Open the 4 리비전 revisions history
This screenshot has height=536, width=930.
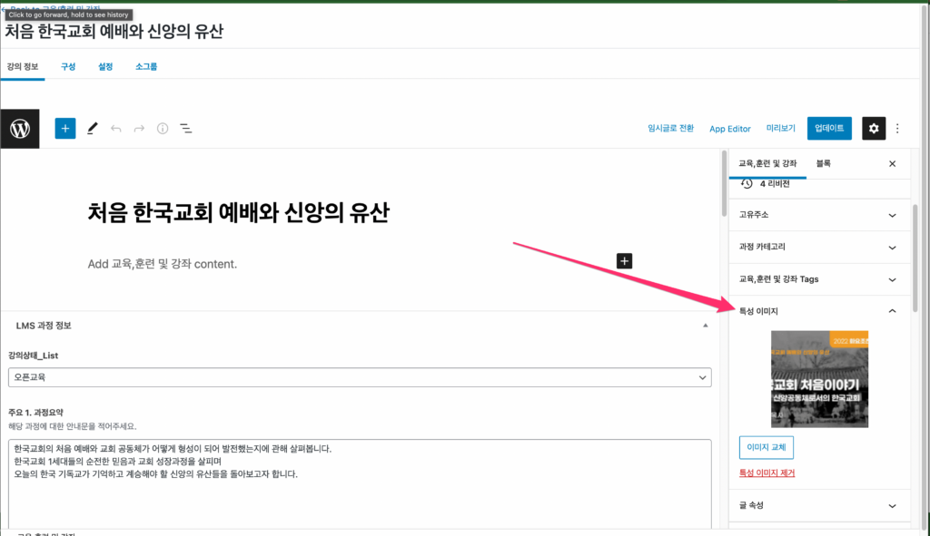pyautogui.click(x=766, y=183)
